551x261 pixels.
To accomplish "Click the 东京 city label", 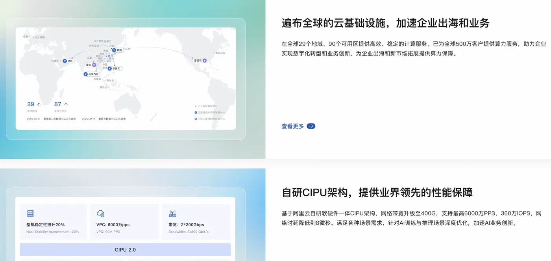I will pyautogui.click(x=128, y=49).
